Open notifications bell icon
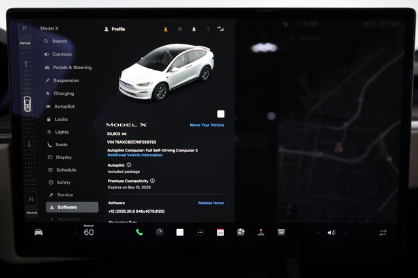418x278 pixels. coord(194,29)
